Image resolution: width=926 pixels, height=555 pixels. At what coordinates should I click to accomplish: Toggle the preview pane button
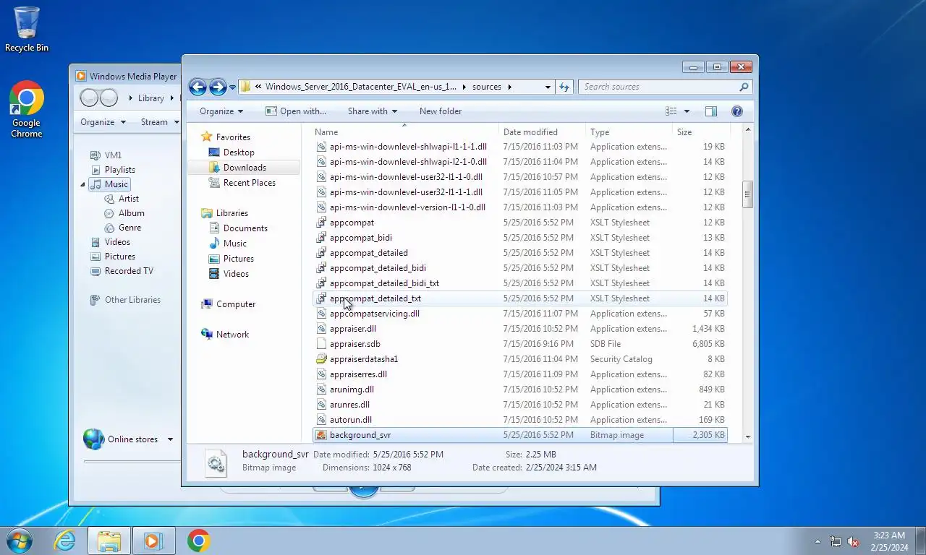pos(711,111)
